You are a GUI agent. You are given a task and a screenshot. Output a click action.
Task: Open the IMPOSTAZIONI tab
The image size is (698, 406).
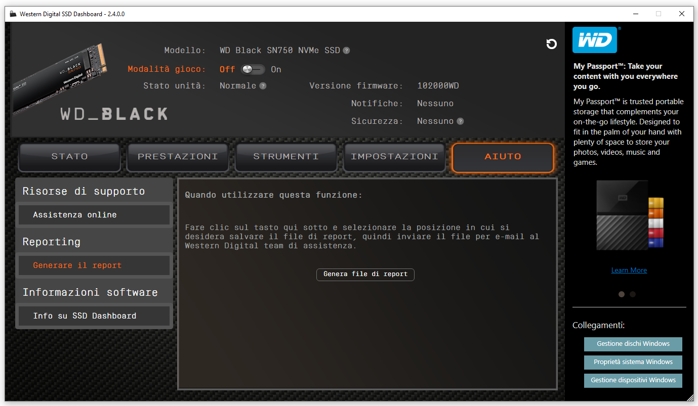(394, 157)
